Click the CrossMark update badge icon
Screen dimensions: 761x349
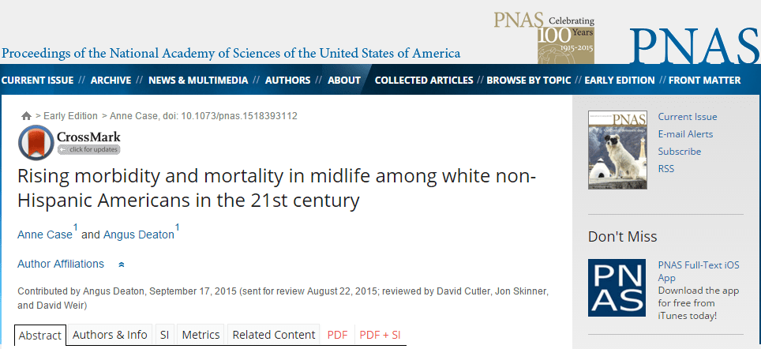pos(69,142)
